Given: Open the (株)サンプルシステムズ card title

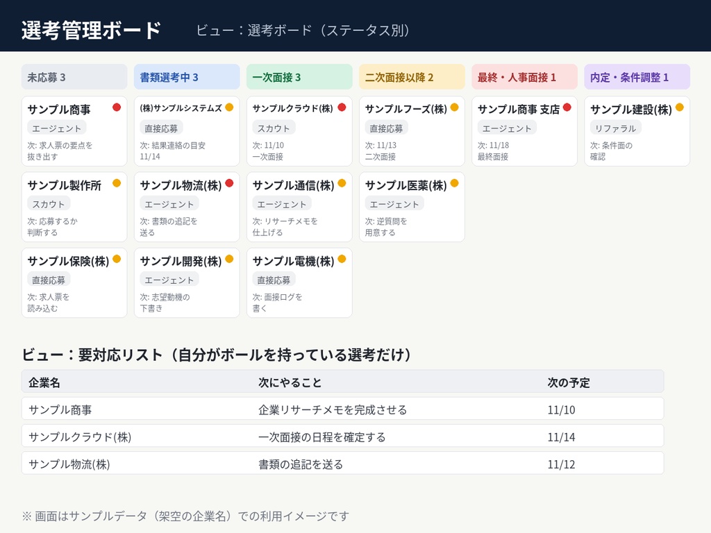Looking at the screenshot, I should [181, 108].
